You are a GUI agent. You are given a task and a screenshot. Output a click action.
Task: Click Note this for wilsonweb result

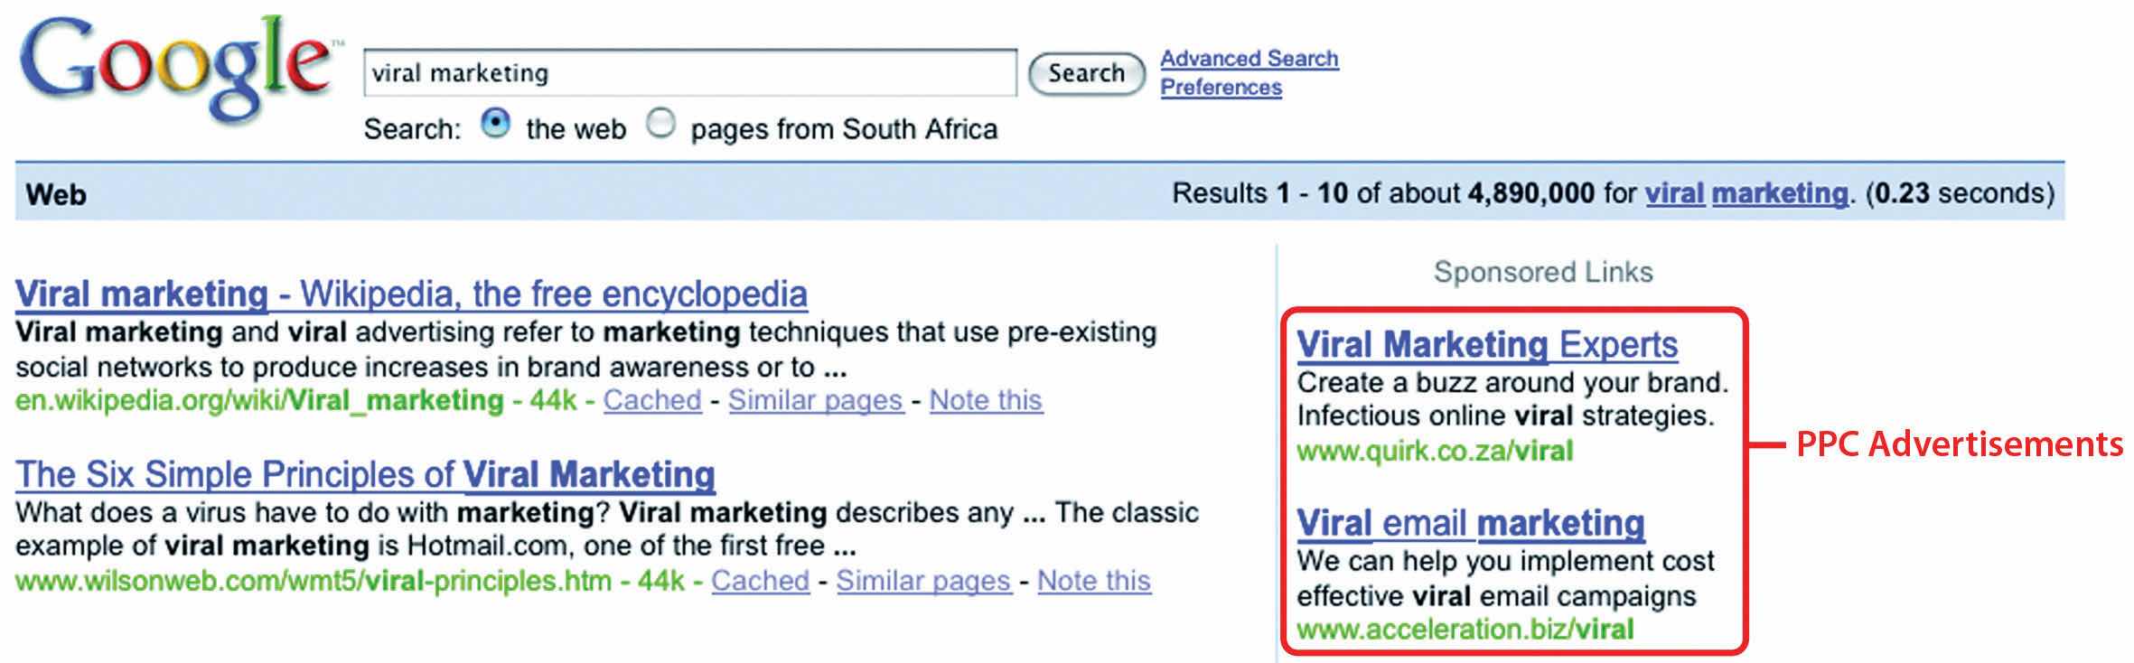[1093, 581]
